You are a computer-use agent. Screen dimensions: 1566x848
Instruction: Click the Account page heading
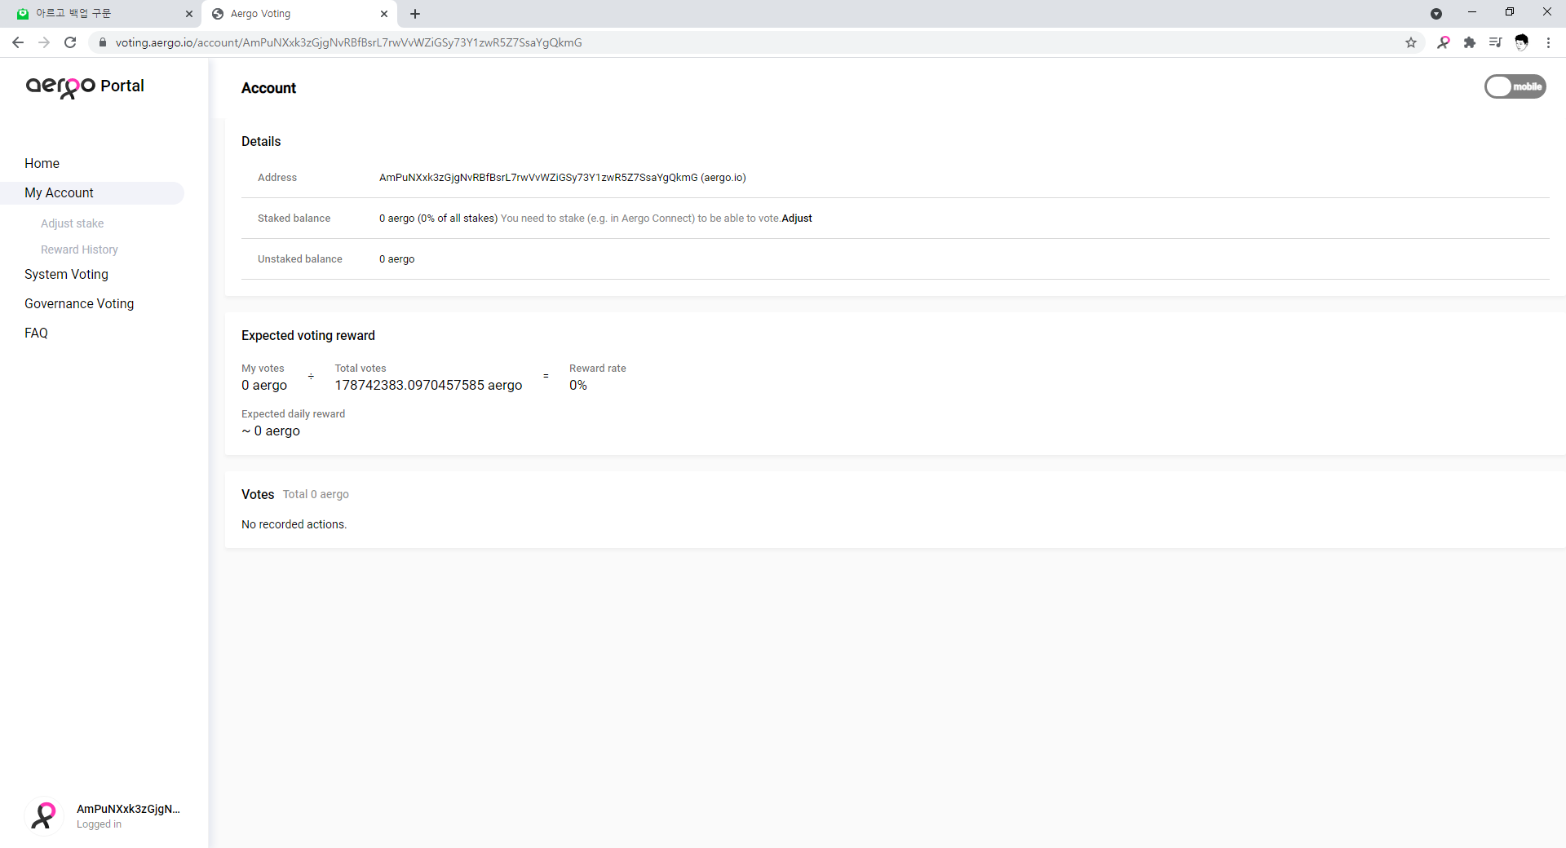268,88
